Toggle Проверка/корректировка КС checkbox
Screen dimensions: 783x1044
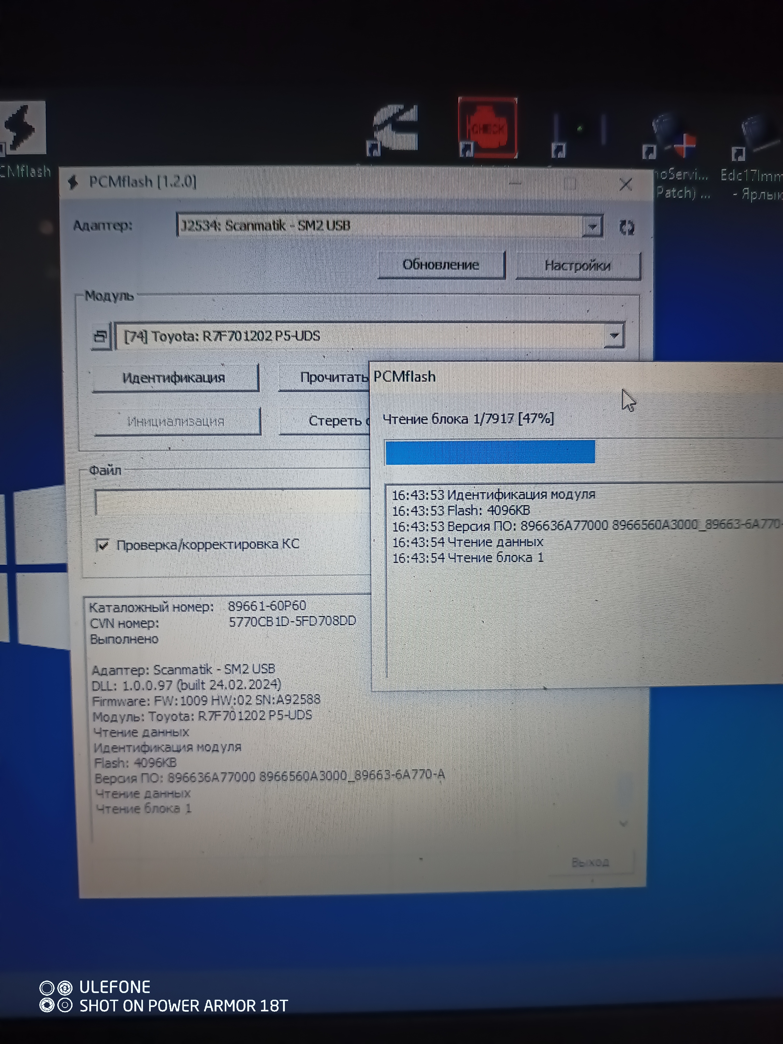[x=103, y=545]
